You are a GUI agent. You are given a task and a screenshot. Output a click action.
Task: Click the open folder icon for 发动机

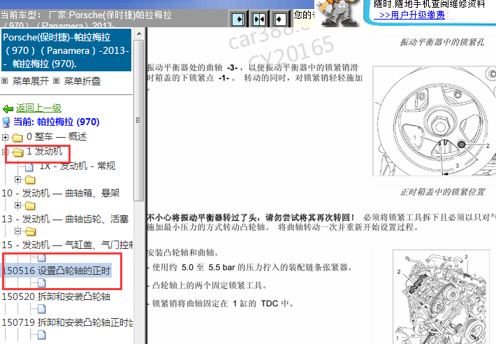(17, 152)
